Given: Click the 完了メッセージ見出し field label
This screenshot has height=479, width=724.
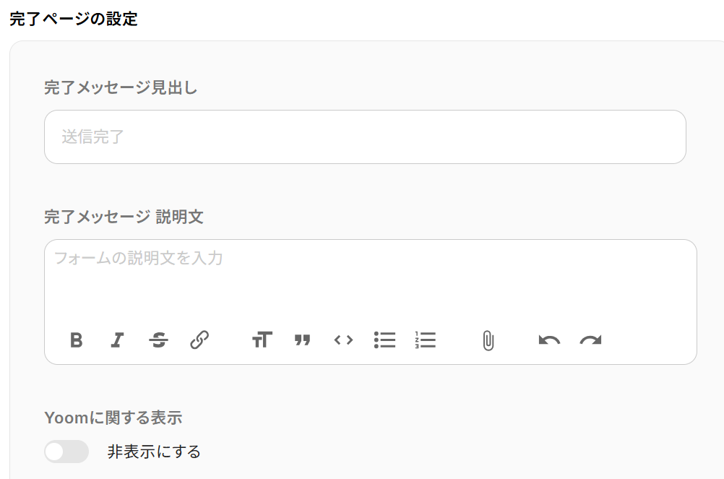Looking at the screenshot, I should 121,88.
